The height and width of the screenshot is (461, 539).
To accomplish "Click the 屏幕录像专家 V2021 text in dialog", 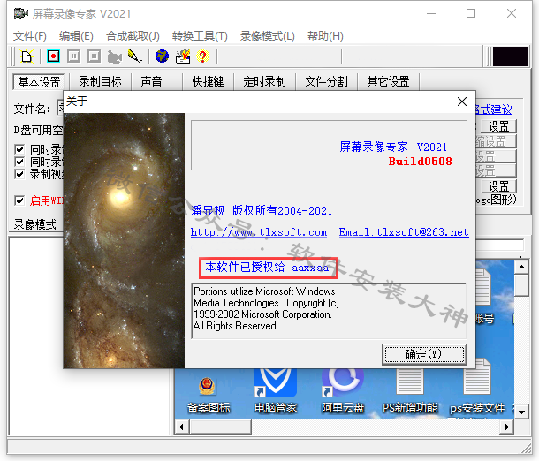I will click(393, 147).
